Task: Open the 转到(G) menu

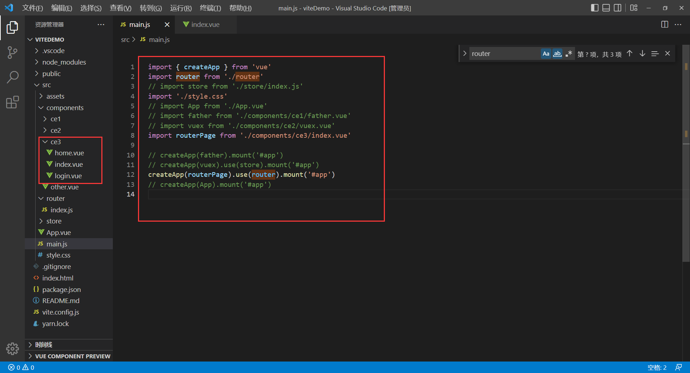Action: pyautogui.click(x=151, y=8)
